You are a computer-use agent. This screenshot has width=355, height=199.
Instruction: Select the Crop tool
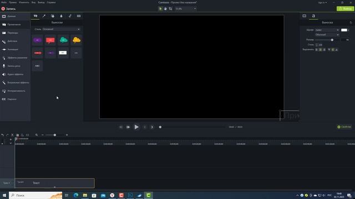170,9
